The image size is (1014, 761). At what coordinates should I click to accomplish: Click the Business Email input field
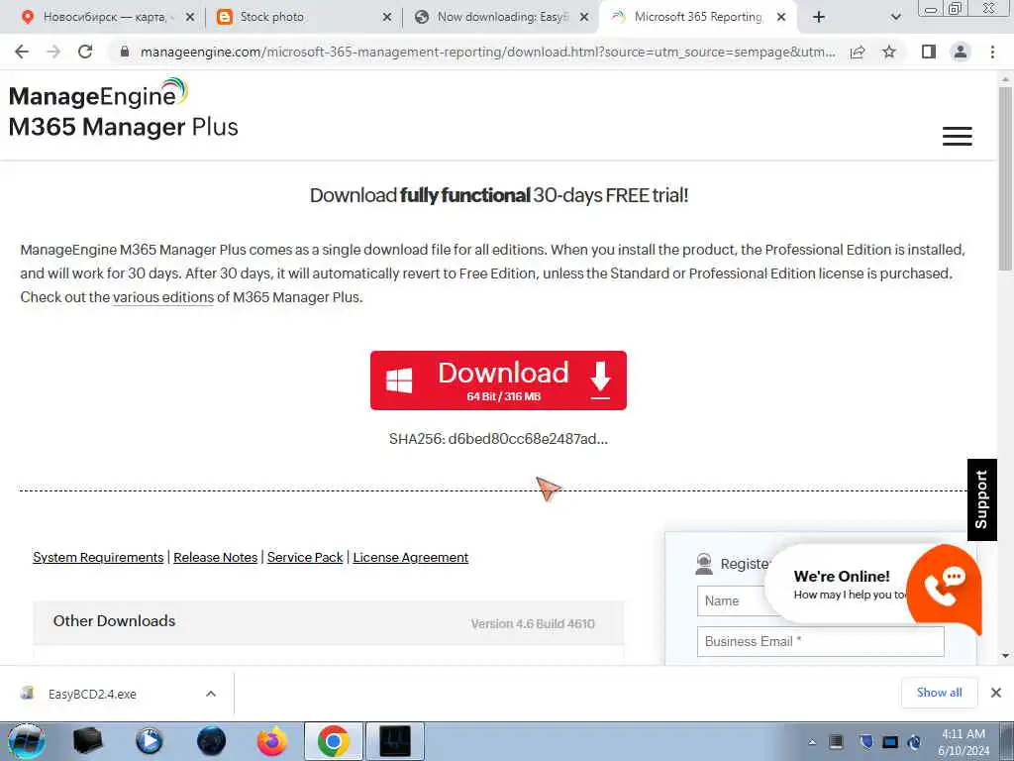820,641
